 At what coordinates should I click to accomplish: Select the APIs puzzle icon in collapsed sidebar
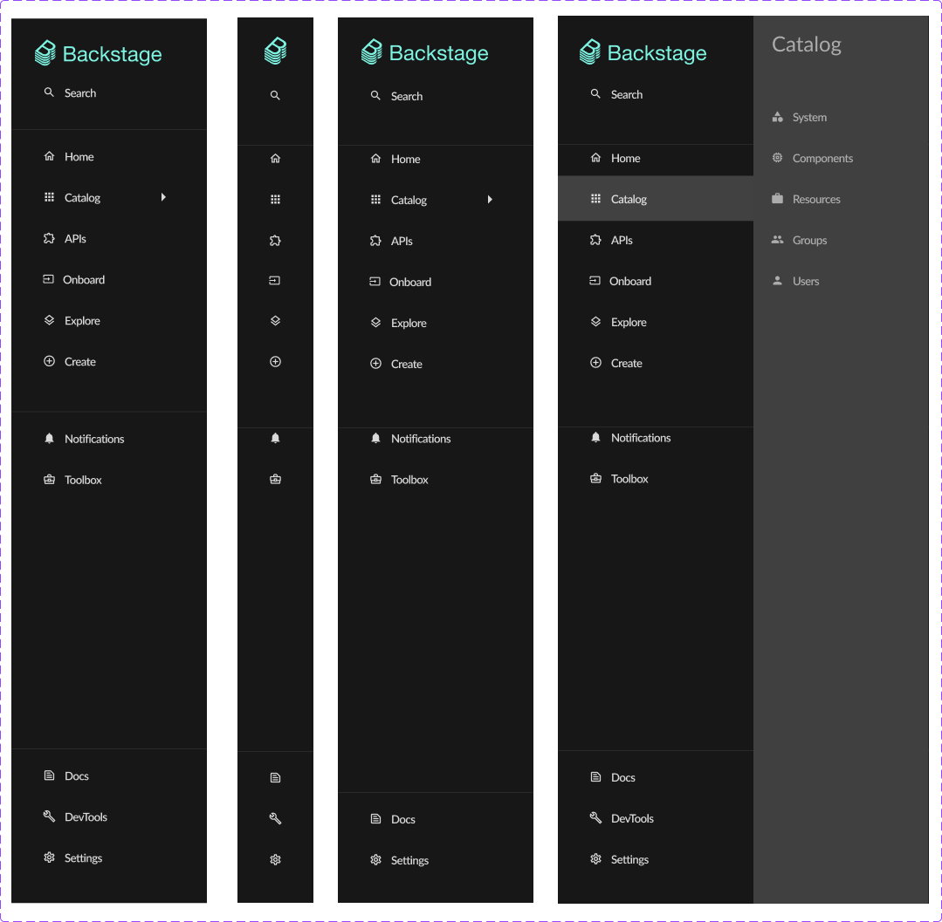[275, 241]
